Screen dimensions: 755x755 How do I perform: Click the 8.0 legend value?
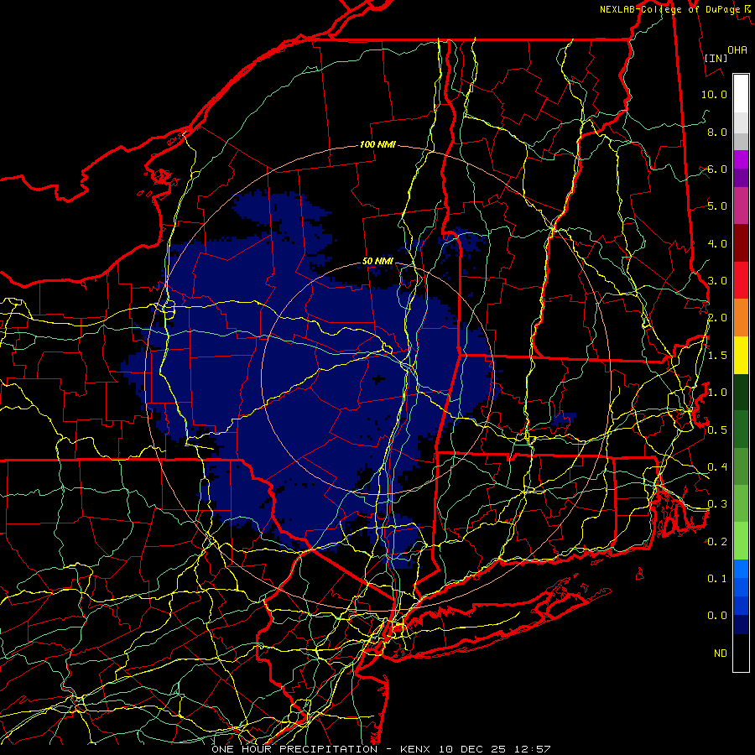(717, 132)
